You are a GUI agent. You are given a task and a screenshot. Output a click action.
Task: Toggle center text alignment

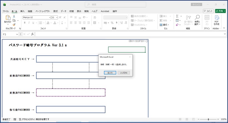coord(76,23)
